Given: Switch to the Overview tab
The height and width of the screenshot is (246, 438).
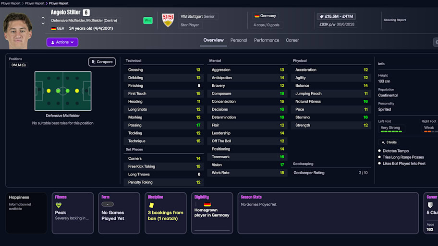Looking at the screenshot, I should click(213, 40).
